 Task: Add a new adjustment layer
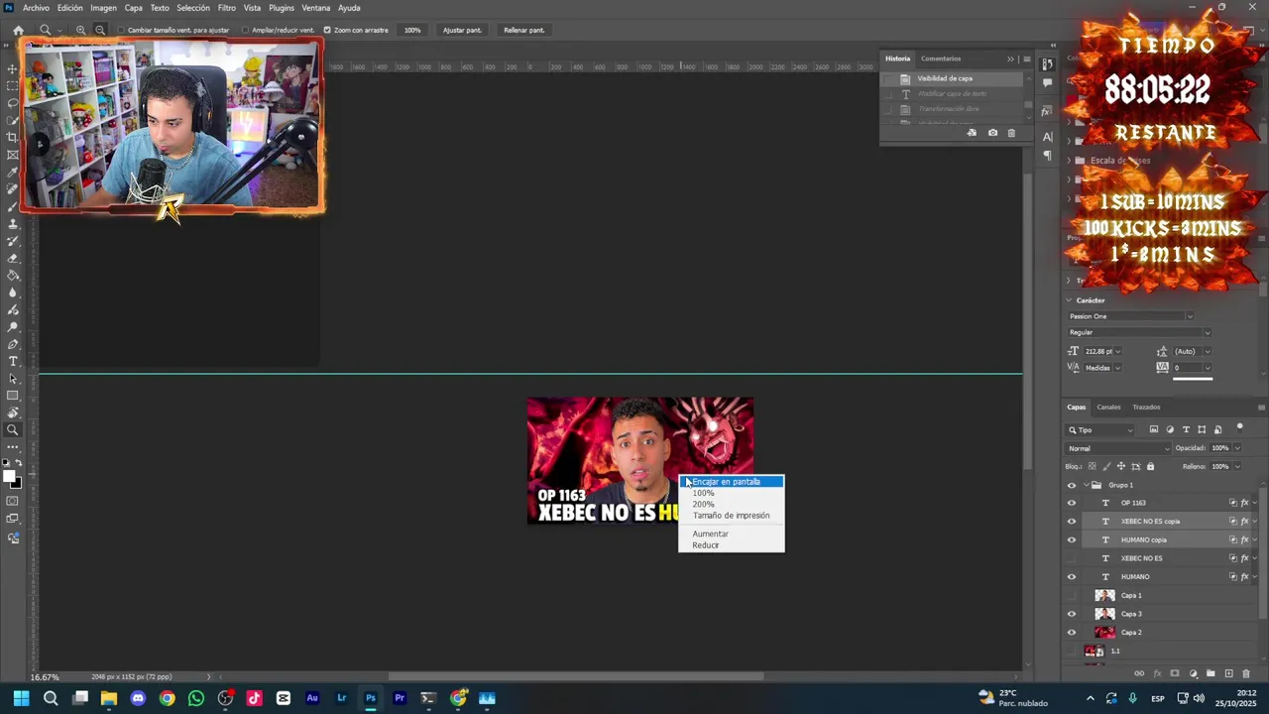tap(1193, 673)
